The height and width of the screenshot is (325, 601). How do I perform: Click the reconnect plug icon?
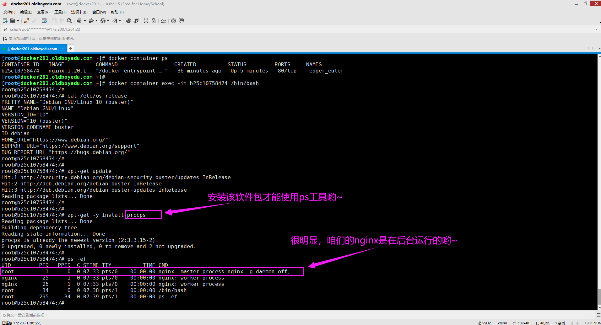[27, 21]
